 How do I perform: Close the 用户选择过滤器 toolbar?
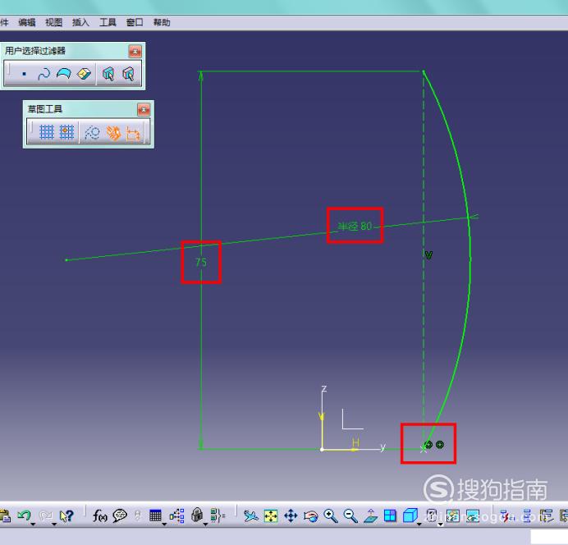(x=135, y=52)
